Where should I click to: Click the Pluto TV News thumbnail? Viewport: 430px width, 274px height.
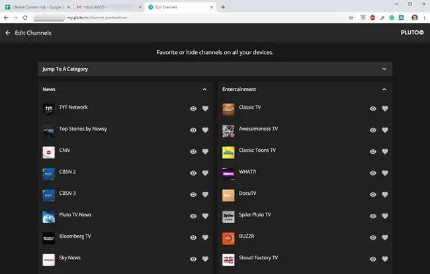(48, 217)
